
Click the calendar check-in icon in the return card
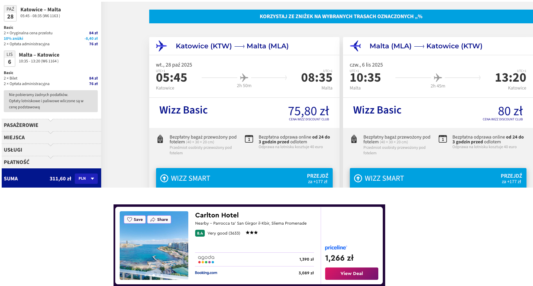pos(443,139)
